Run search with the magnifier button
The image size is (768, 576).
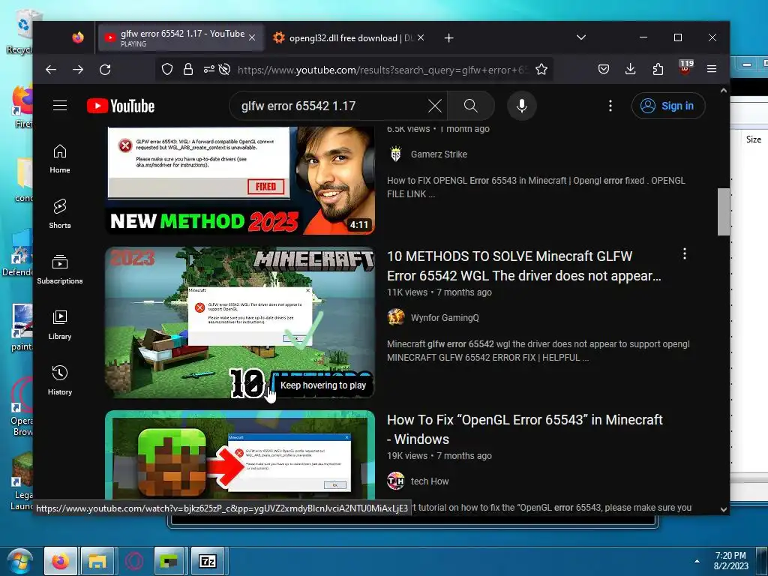tap(471, 106)
